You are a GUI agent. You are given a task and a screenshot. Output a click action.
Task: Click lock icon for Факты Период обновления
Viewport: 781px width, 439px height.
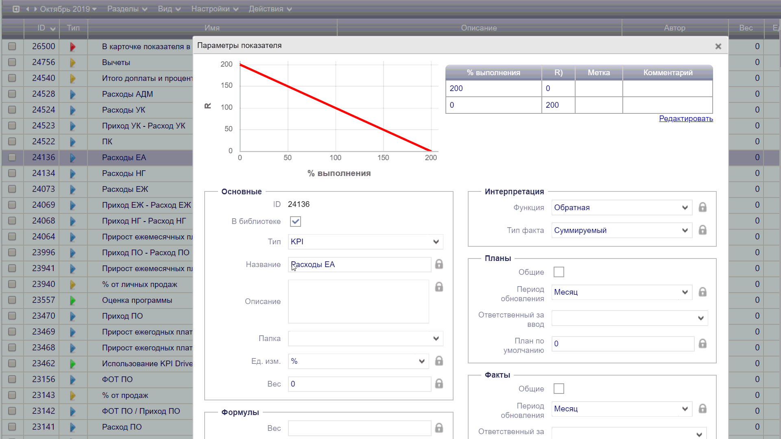pyautogui.click(x=702, y=409)
